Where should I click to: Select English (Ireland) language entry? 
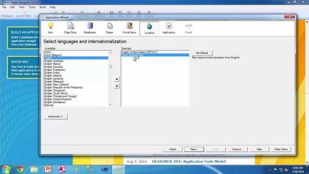pyautogui.click(x=76, y=76)
